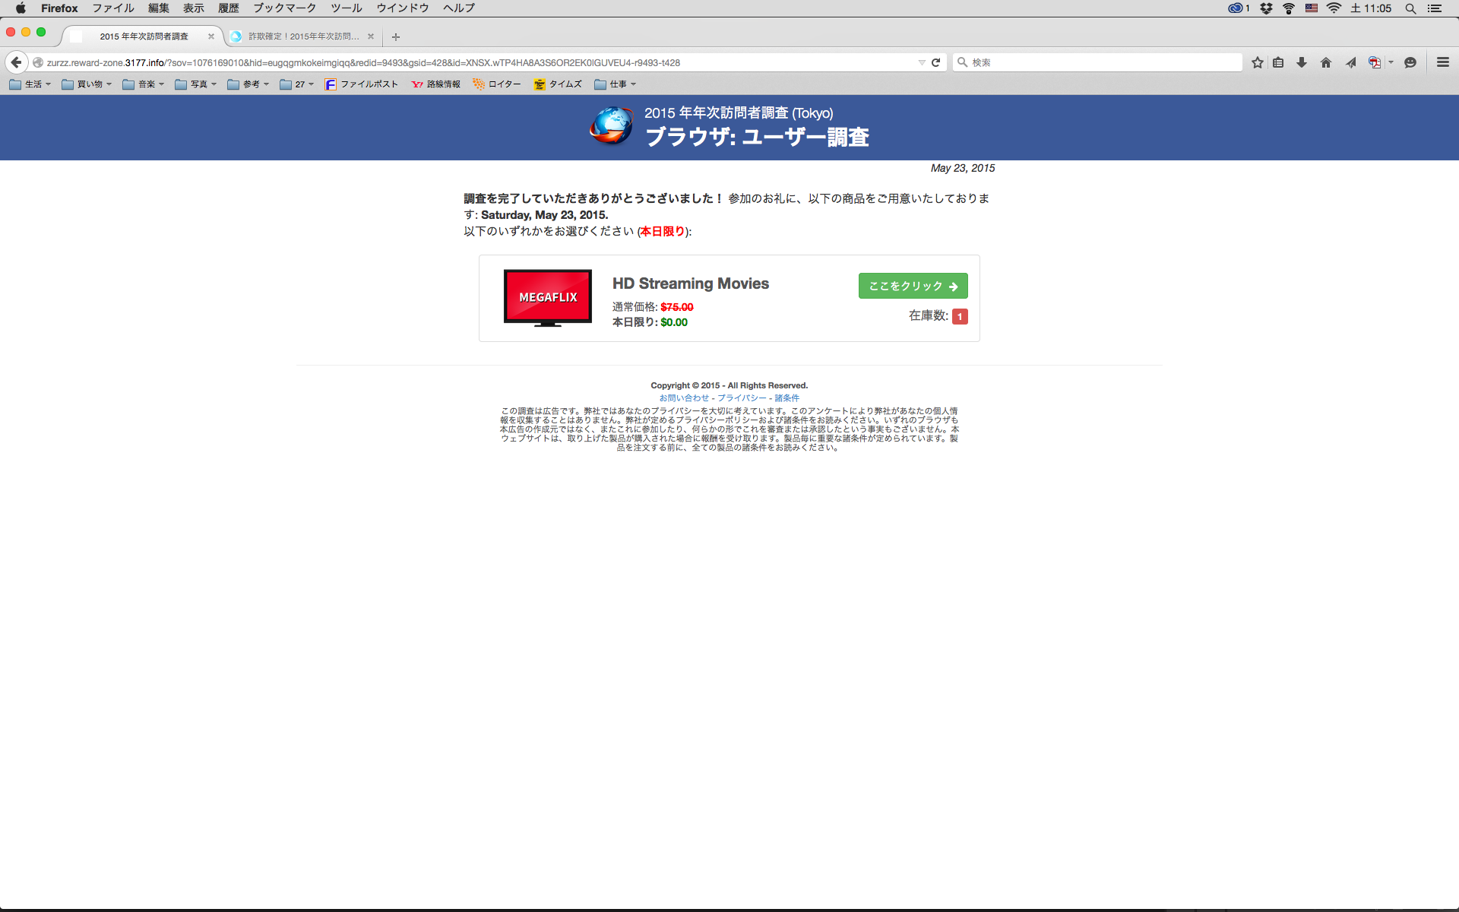1459x912 pixels.
Task: Open the プライバシー footer link
Action: click(x=742, y=397)
